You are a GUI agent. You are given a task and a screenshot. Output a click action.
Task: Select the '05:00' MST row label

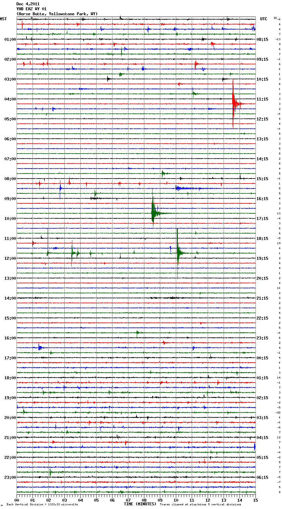[10, 119]
